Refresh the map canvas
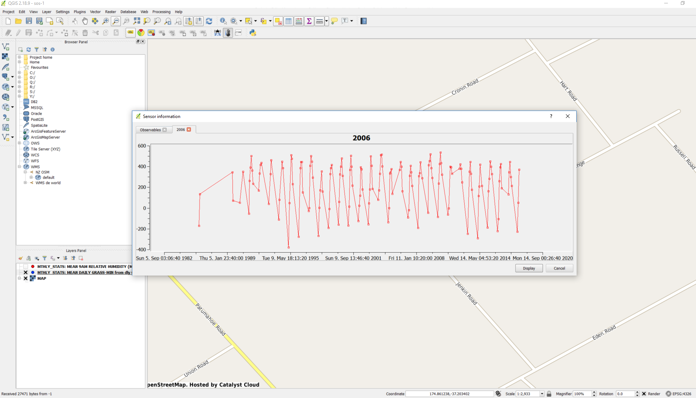Image resolution: width=696 pixels, height=398 pixels. (209, 21)
